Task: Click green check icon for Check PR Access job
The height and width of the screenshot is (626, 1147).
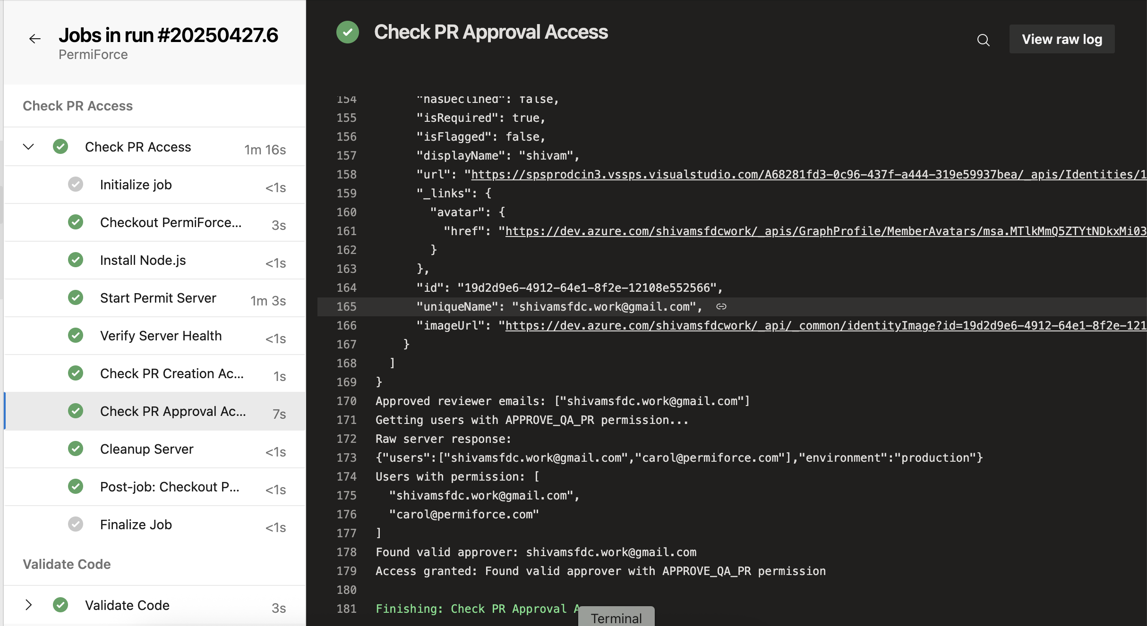Action: coord(60,147)
